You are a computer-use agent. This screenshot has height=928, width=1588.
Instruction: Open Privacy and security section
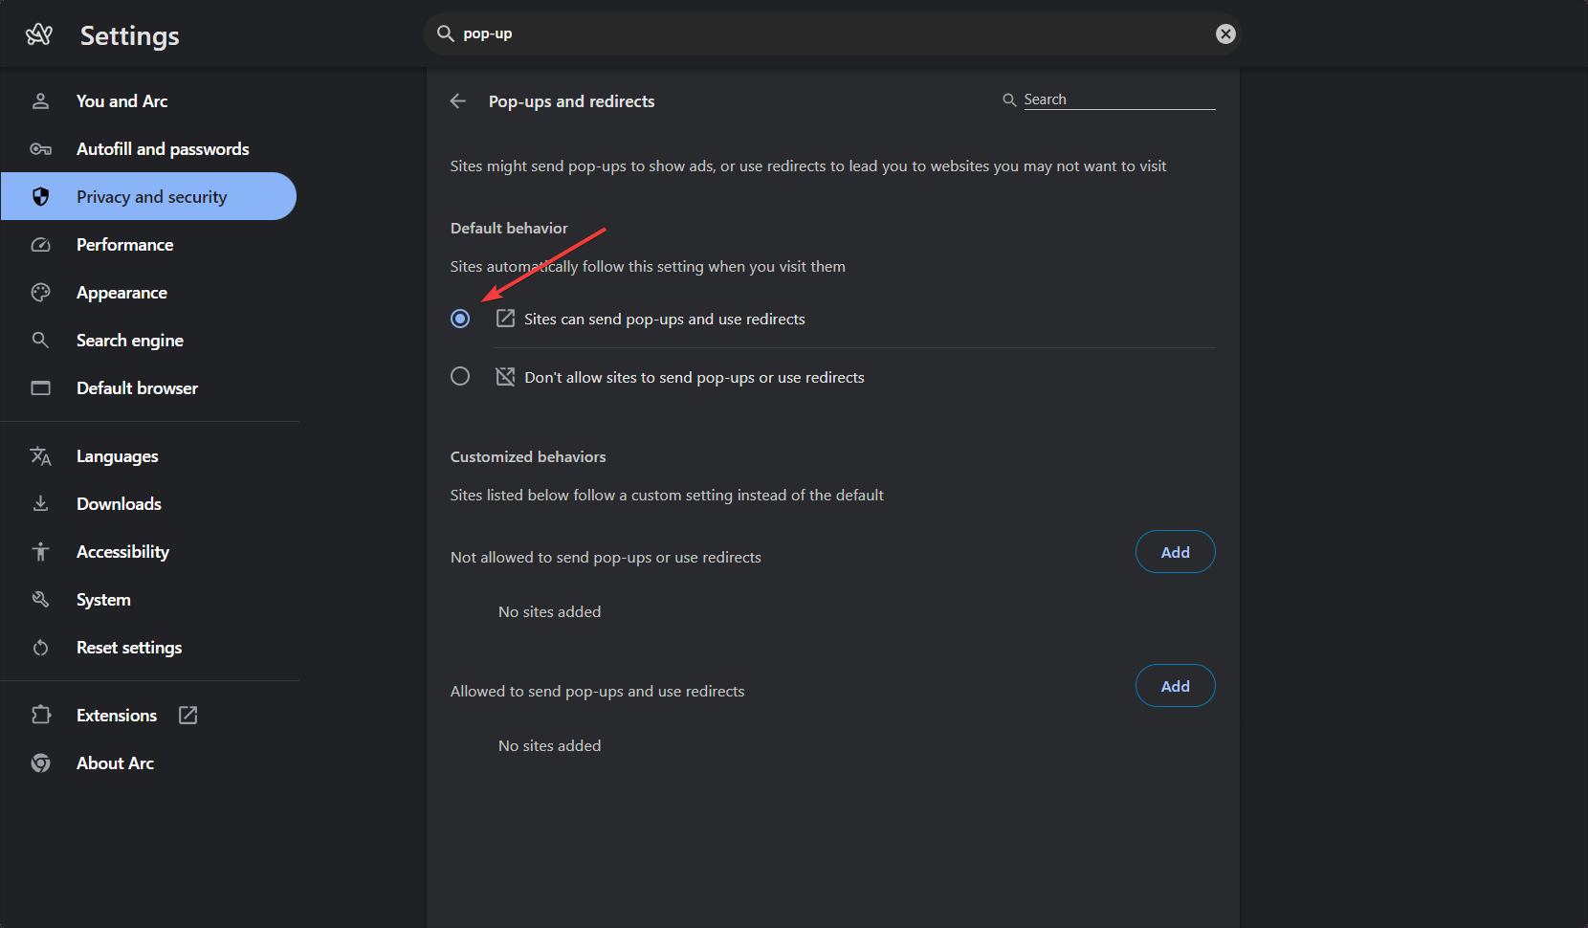149,196
